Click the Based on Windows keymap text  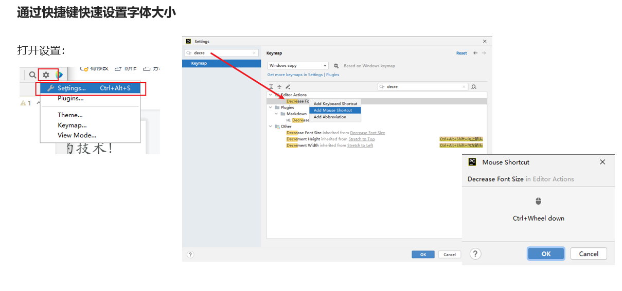click(x=369, y=66)
